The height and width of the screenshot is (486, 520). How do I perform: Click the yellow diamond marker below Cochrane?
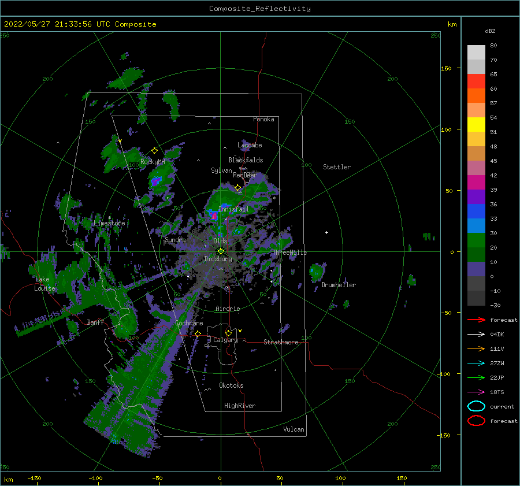pyautogui.click(x=198, y=333)
